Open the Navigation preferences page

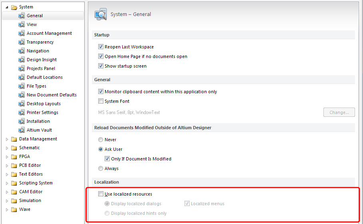pyautogui.click(x=38, y=51)
